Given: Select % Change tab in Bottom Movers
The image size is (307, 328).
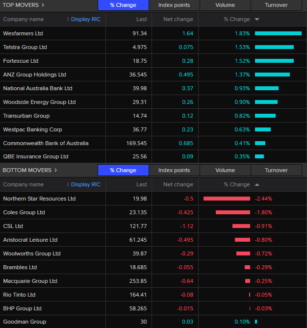Looking at the screenshot, I should (123, 170).
